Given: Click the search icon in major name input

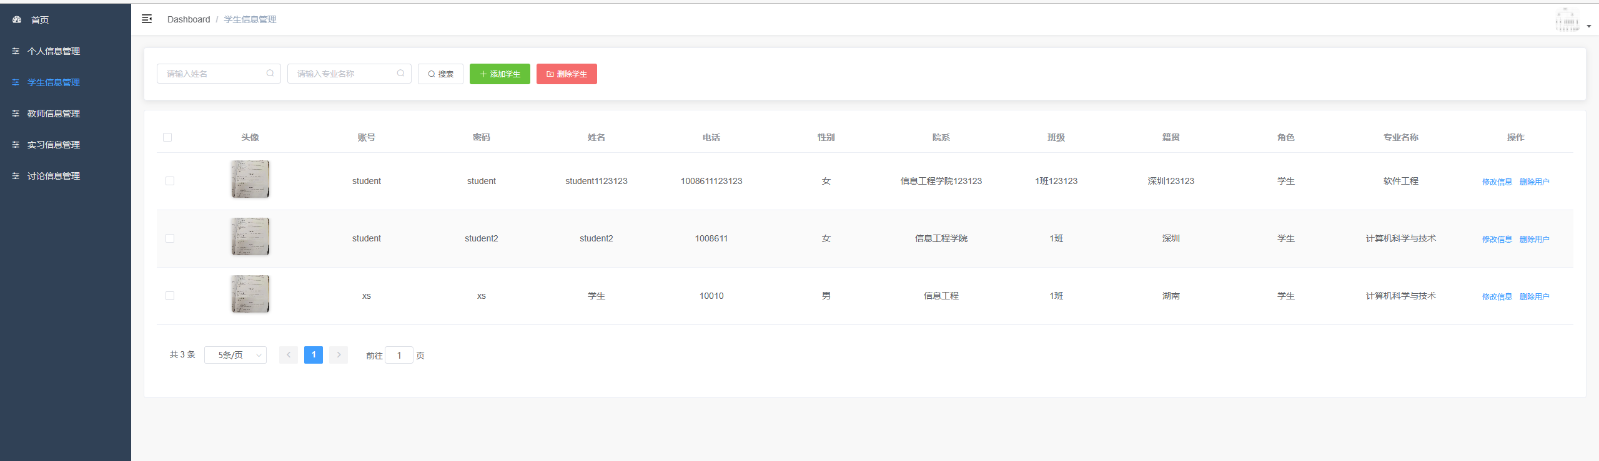Looking at the screenshot, I should coord(400,74).
